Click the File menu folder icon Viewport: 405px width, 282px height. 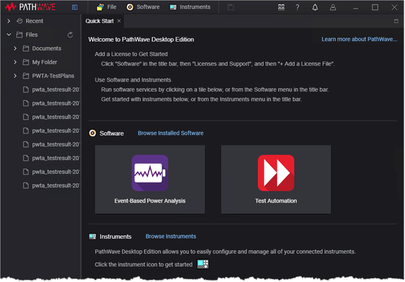(x=100, y=7)
